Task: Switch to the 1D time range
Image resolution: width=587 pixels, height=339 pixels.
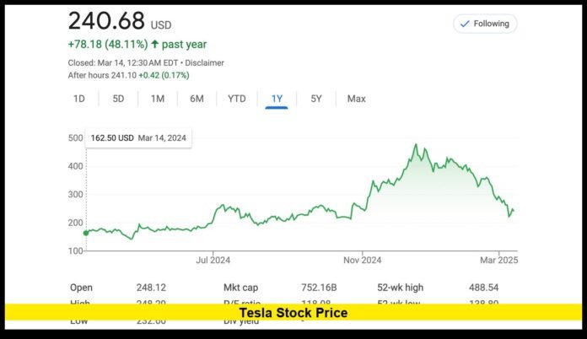Action: (x=79, y=99)
